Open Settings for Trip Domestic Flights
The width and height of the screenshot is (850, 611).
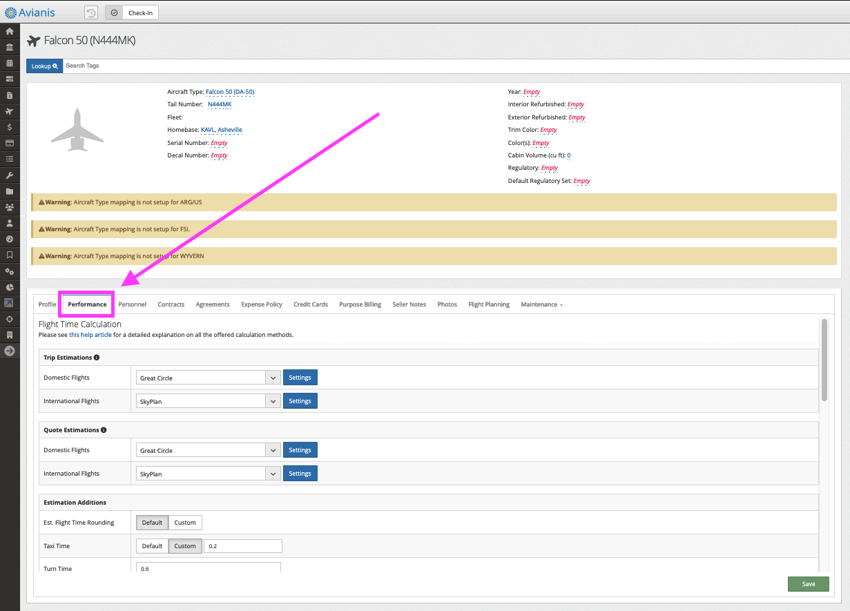[300, 378]
